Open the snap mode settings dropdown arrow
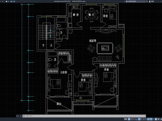This screenshot has width=162, height=121. 134,119
